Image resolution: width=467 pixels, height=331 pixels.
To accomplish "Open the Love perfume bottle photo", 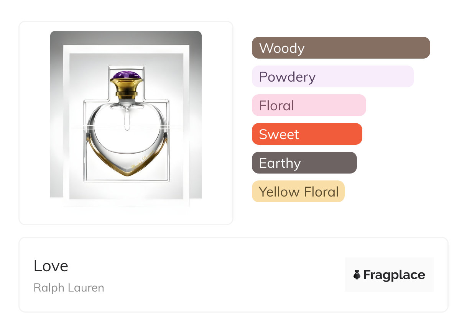I will pyautogui.click(x=126, y=120).
